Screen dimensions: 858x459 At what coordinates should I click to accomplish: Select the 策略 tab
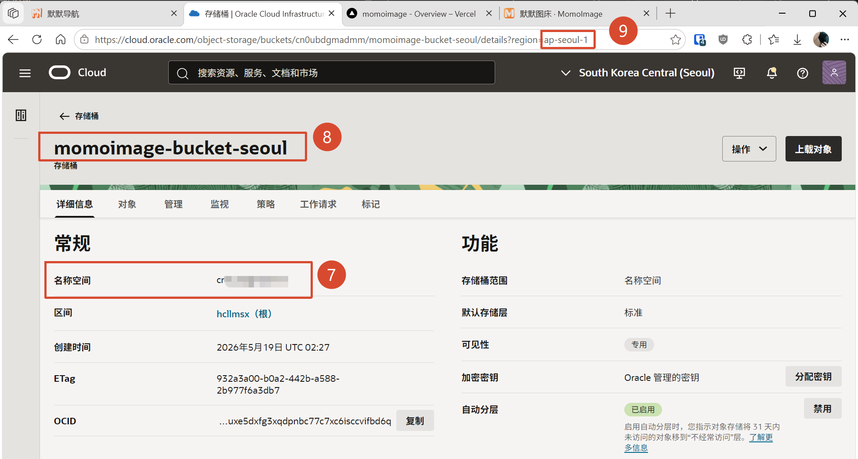(x=266, y=204)
